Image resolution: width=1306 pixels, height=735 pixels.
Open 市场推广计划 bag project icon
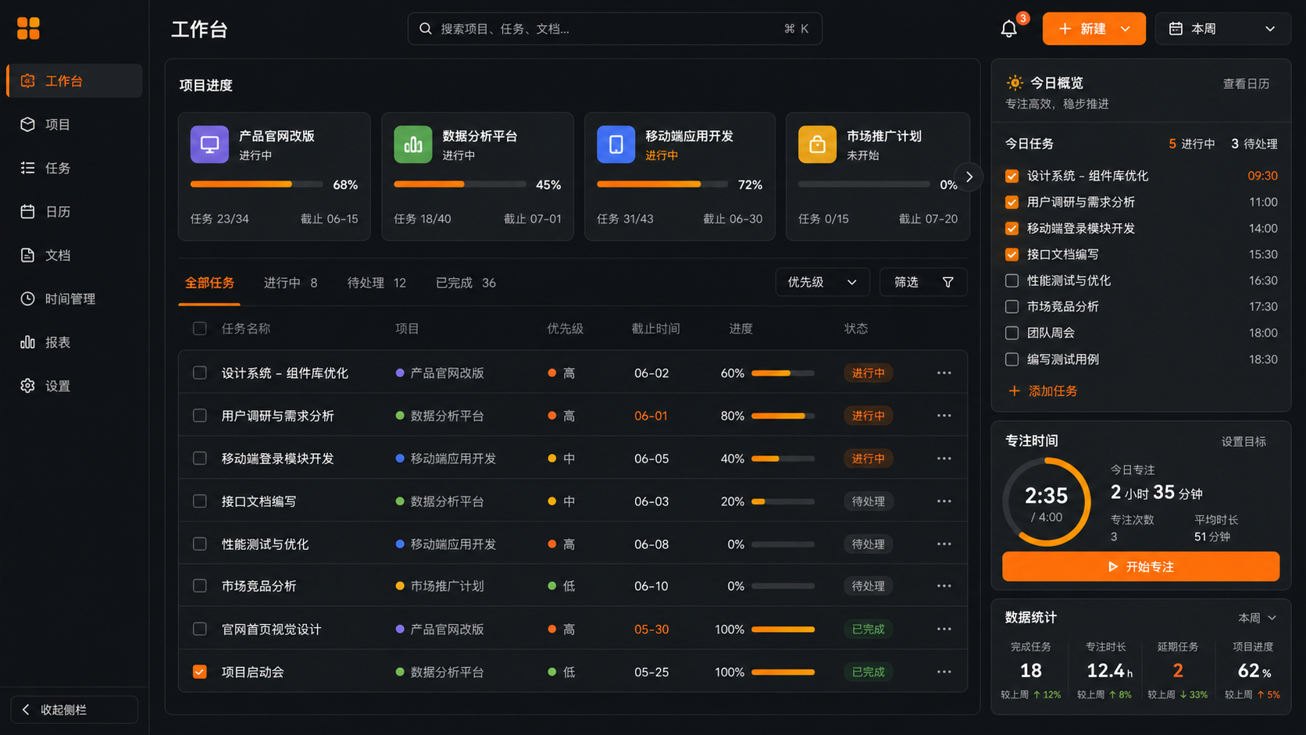pyautogui.click(x=817, y=145)
